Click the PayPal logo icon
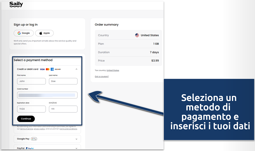This screenshot has width=255, height=151. coord(30,148)
